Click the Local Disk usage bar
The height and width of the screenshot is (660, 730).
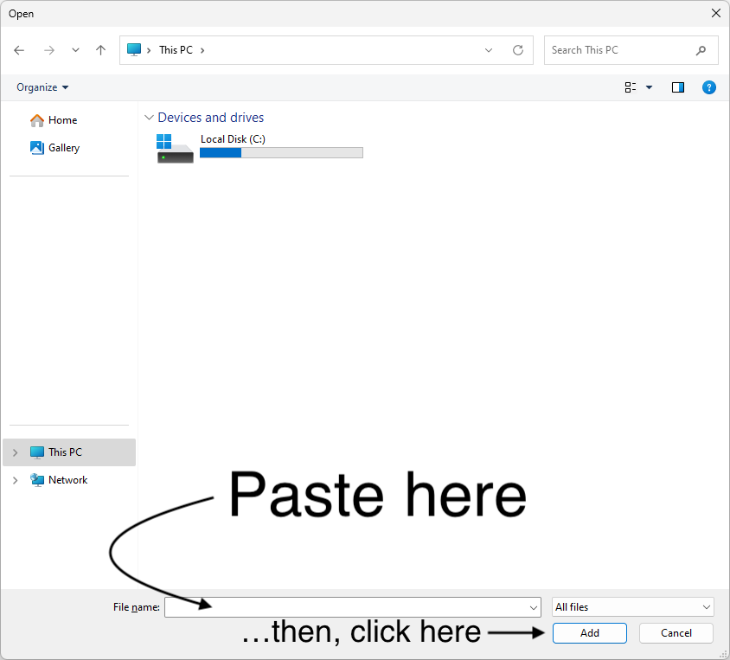tap(281, 152)
